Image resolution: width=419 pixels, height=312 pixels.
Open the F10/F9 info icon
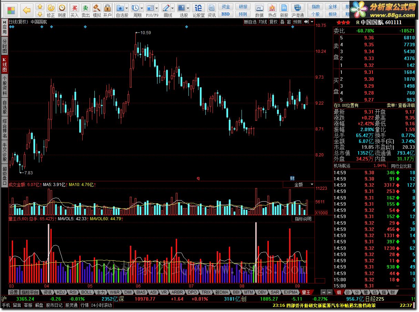(x=150, y=8)
